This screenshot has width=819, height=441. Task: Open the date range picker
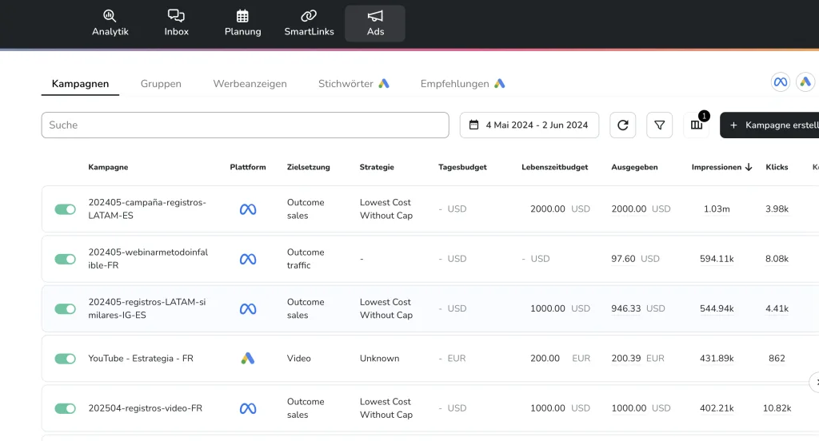coord(529,125)
